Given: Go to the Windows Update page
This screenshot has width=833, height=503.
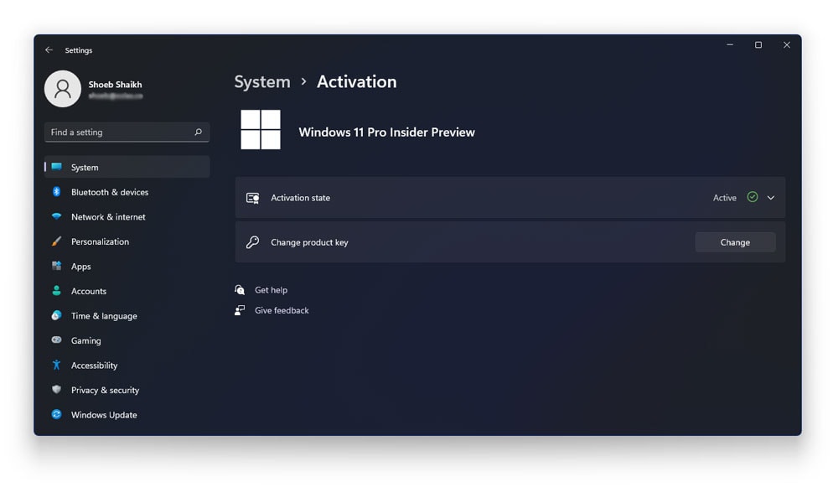Looking at the screenshot, I should [x=127, y=415].
